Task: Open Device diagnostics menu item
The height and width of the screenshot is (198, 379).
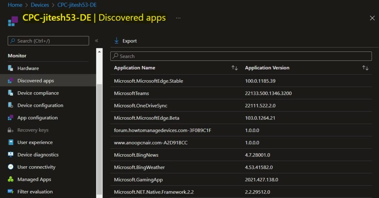Action: [48, 154]
